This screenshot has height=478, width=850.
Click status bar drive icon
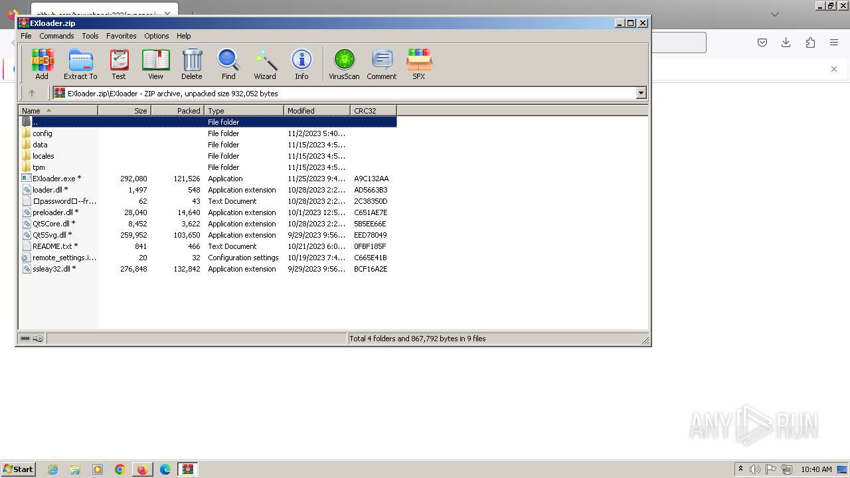coord(25,339)
